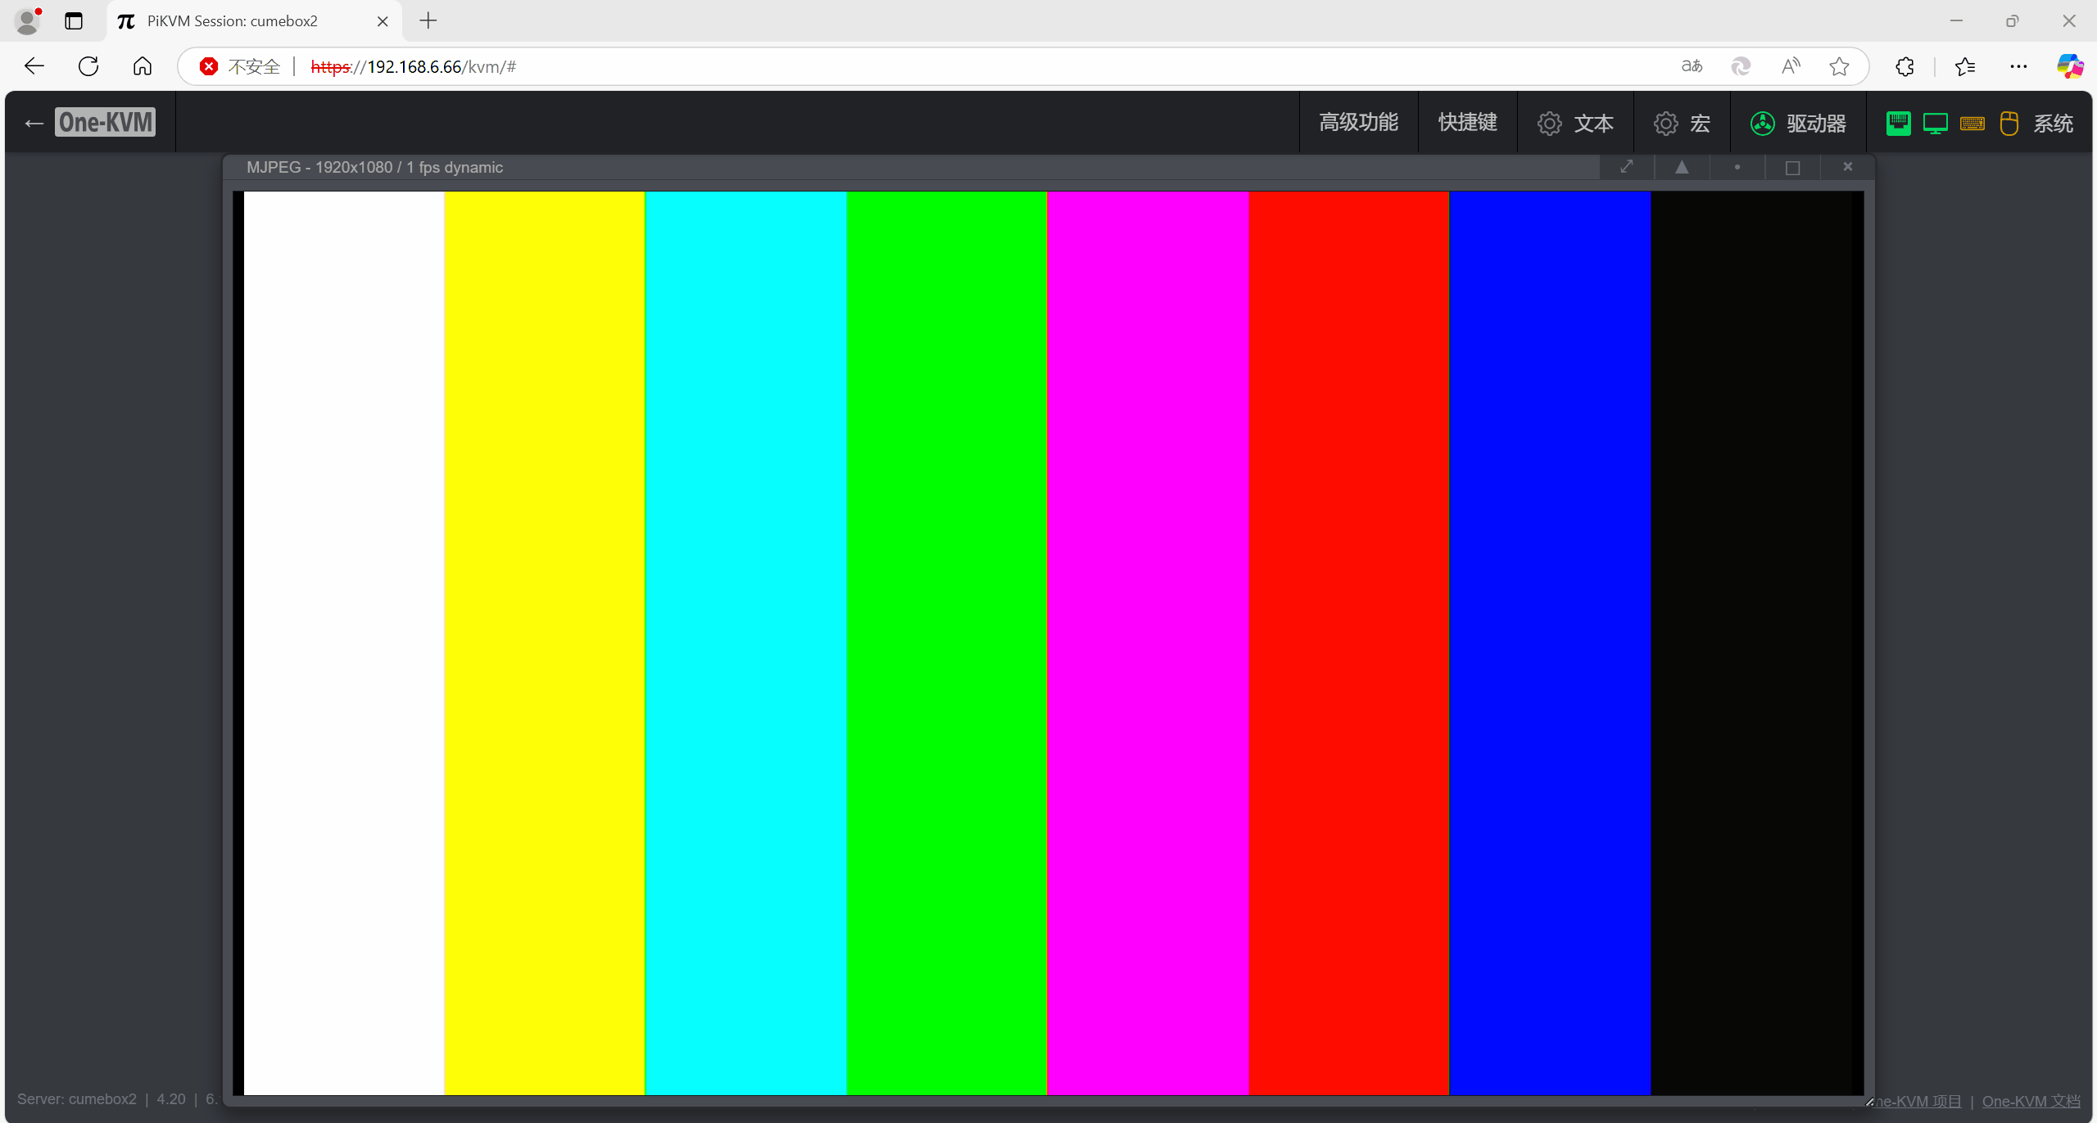Click the read aloud icon
The width and height of the screenshot is (2097, 1123).
coord(1791,66)
